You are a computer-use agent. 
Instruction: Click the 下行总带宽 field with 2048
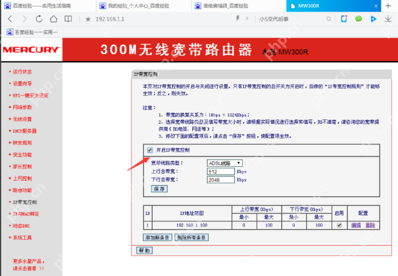(221, 180)
